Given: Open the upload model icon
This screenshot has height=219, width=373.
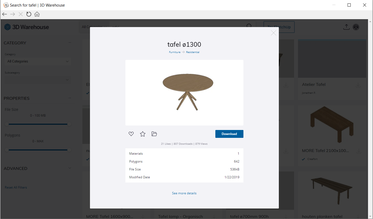Looking at the screenshot, I should pos(347,27).
